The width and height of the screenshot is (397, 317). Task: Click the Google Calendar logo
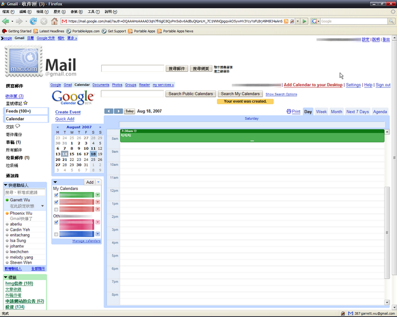point(73,98)
